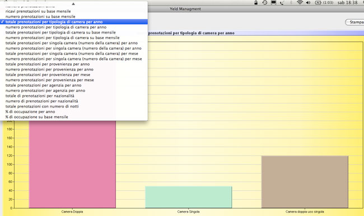Click the 'Camera Doppia' axis label
The image size is (364, 216).
tap(72, 212)
